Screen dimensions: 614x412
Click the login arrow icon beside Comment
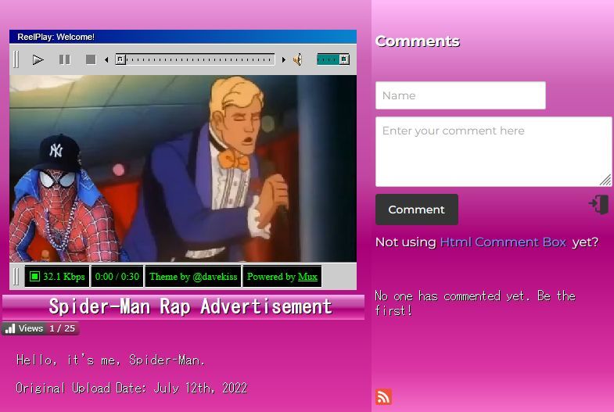coord(598,204)
